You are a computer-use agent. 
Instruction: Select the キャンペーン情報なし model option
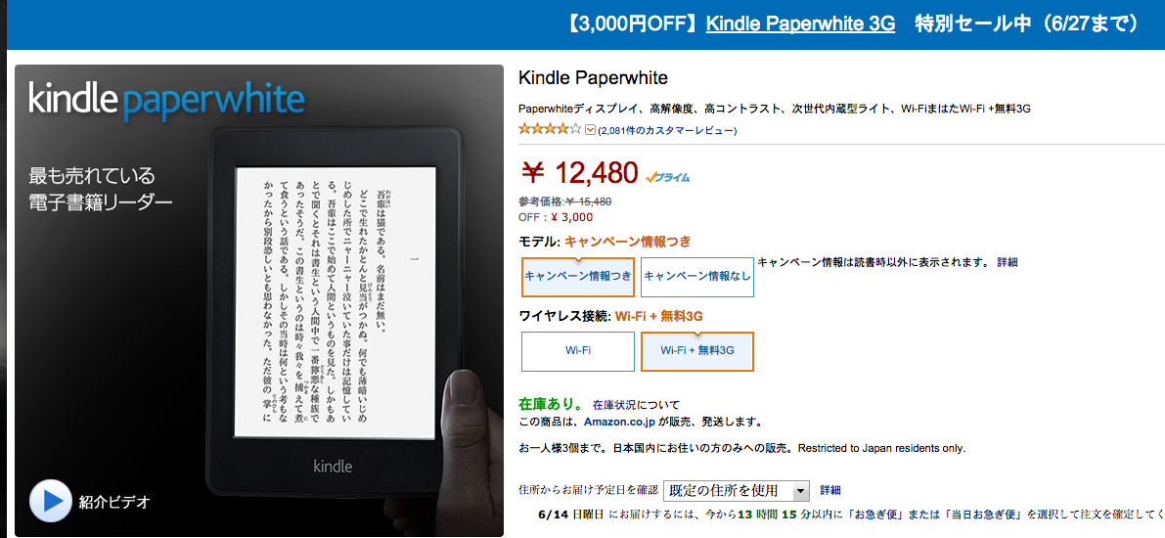(696, 277)
